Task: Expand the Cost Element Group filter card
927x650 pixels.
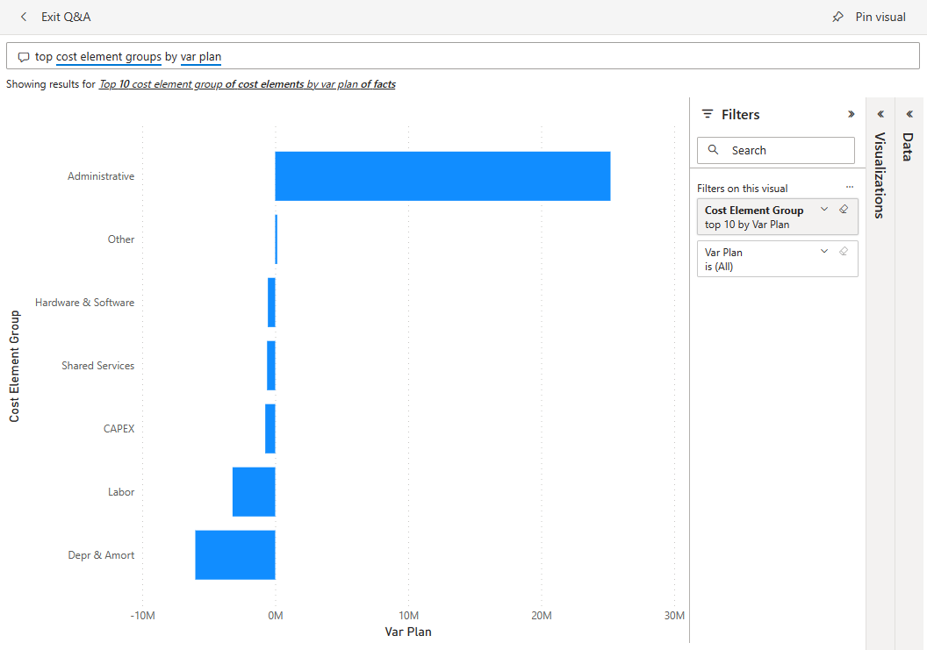Action: [823, 209]
